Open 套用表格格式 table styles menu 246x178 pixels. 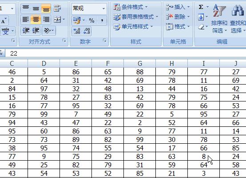(x=136, y=16)
